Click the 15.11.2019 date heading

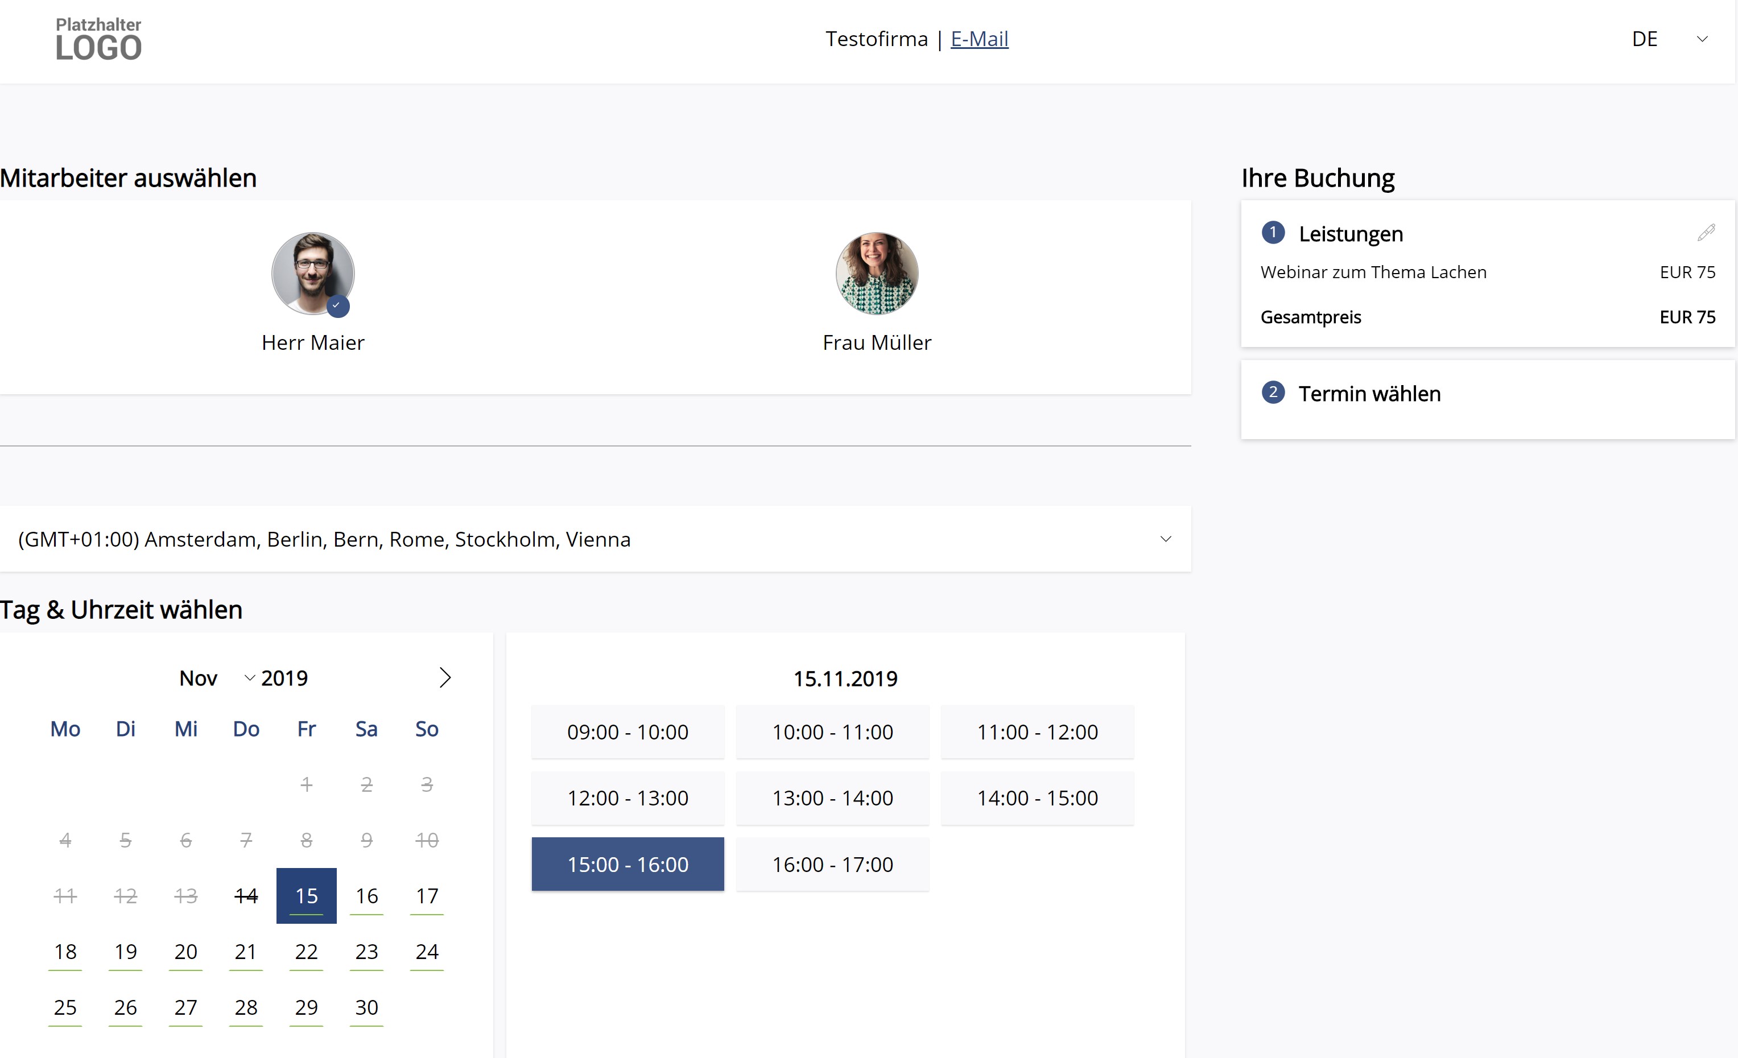[845, 679]
